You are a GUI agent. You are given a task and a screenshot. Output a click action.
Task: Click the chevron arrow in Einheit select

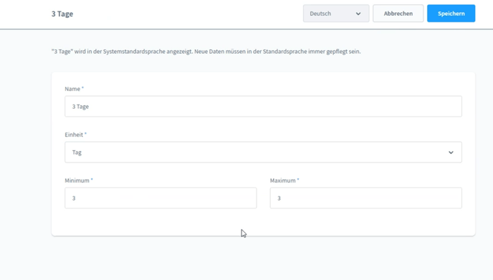tap(451, 153)
